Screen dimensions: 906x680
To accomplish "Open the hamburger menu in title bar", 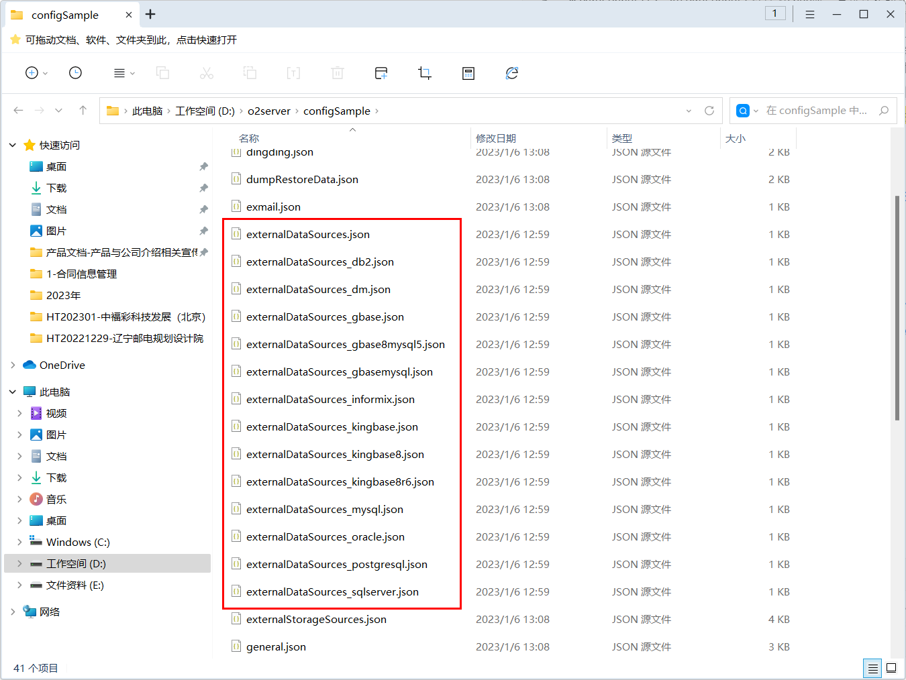I will 810,14.
